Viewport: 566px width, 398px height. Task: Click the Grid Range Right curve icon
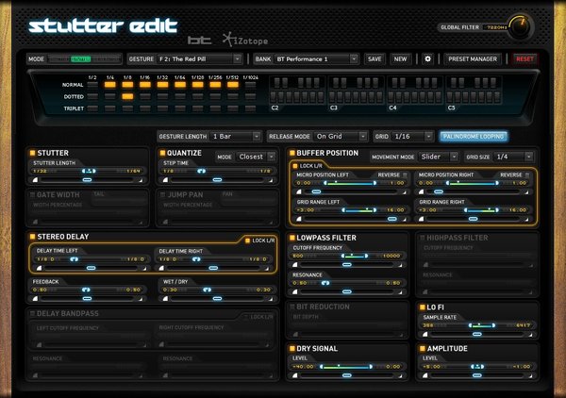[422, 219]
